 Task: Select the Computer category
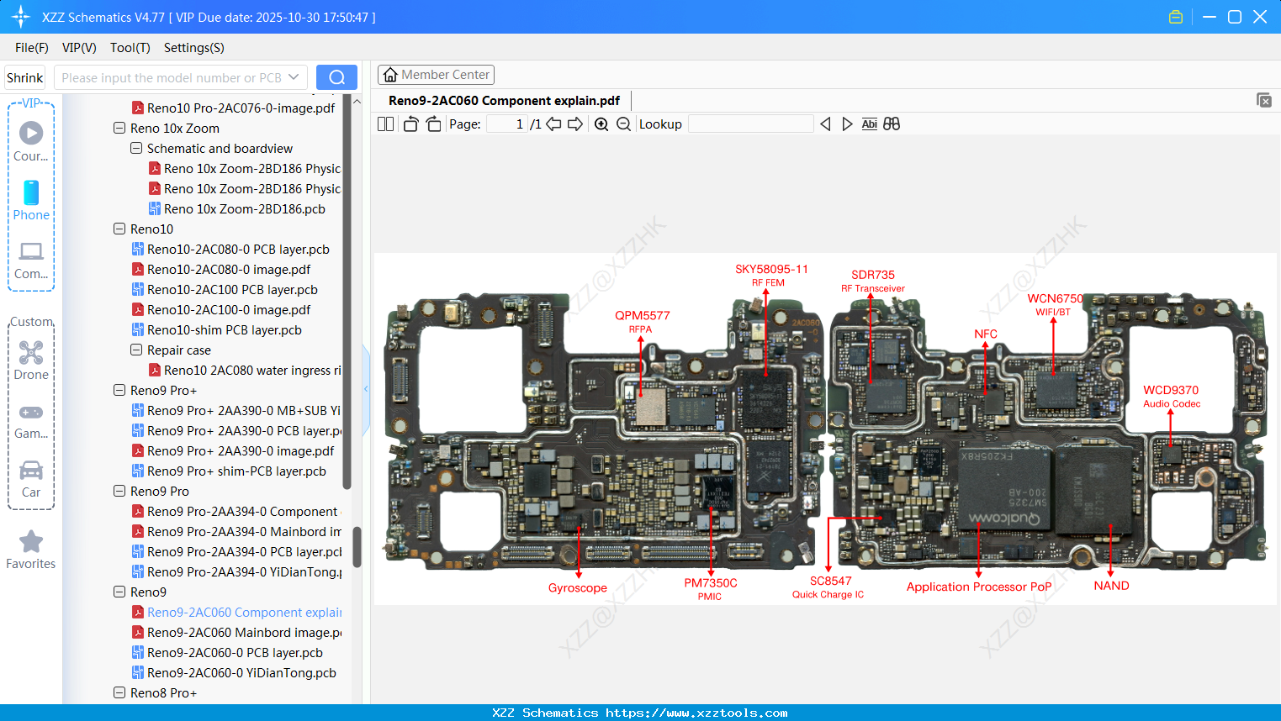pos(31,260)
